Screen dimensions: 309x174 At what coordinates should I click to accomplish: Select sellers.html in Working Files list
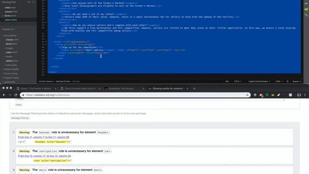pyautogui.click(x=11, y=20)
